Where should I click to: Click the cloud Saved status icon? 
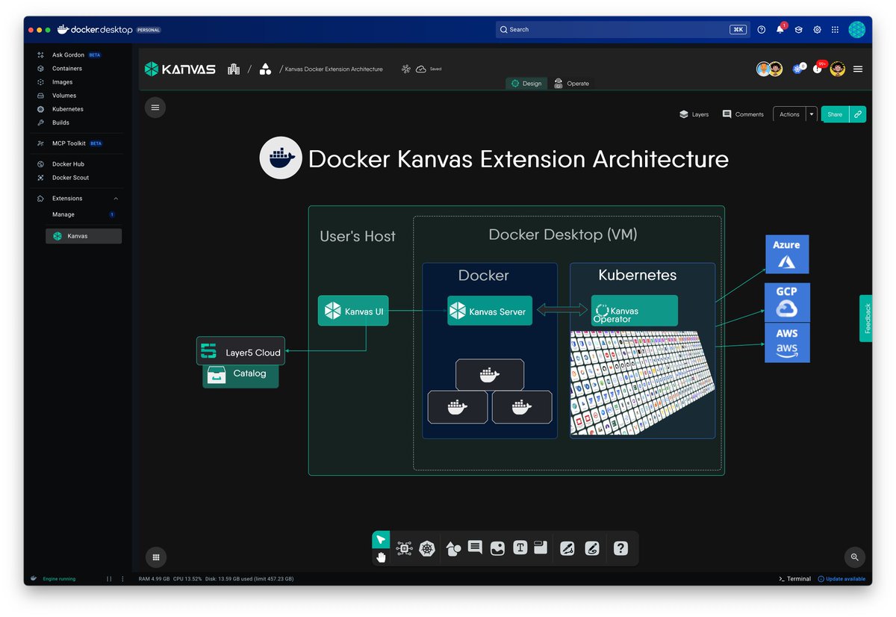[421, 69]
